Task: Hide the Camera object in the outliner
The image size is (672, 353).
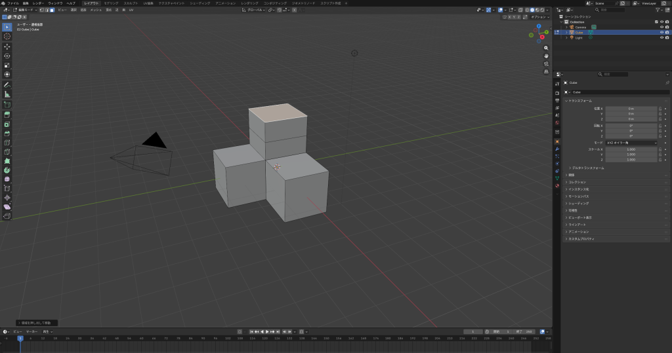Action: 661,27
